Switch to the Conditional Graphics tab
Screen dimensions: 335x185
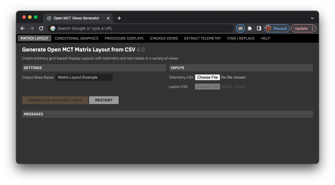pyautogui.click(x=77, y=38)
